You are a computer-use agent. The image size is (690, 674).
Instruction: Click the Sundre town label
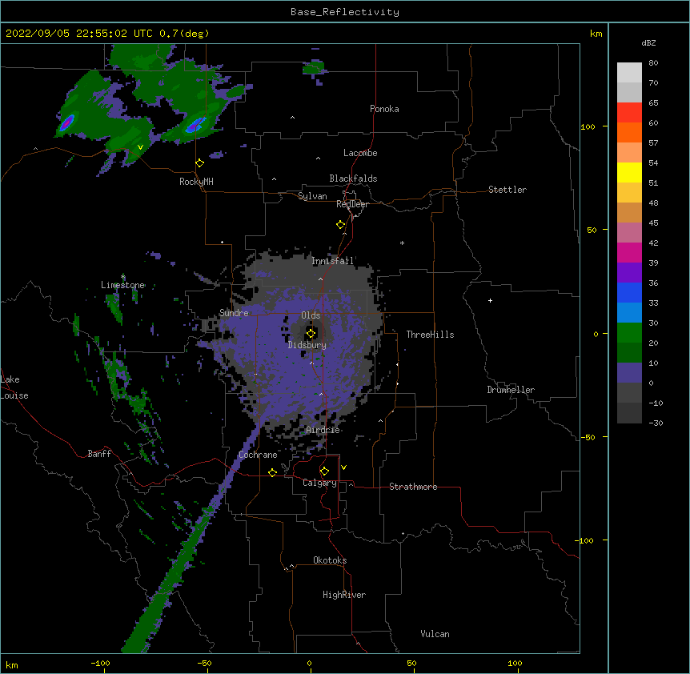click(234, 313)
